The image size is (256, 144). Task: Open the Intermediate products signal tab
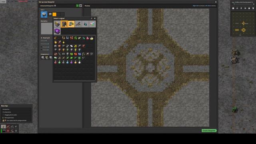click(x=71, y=24)
